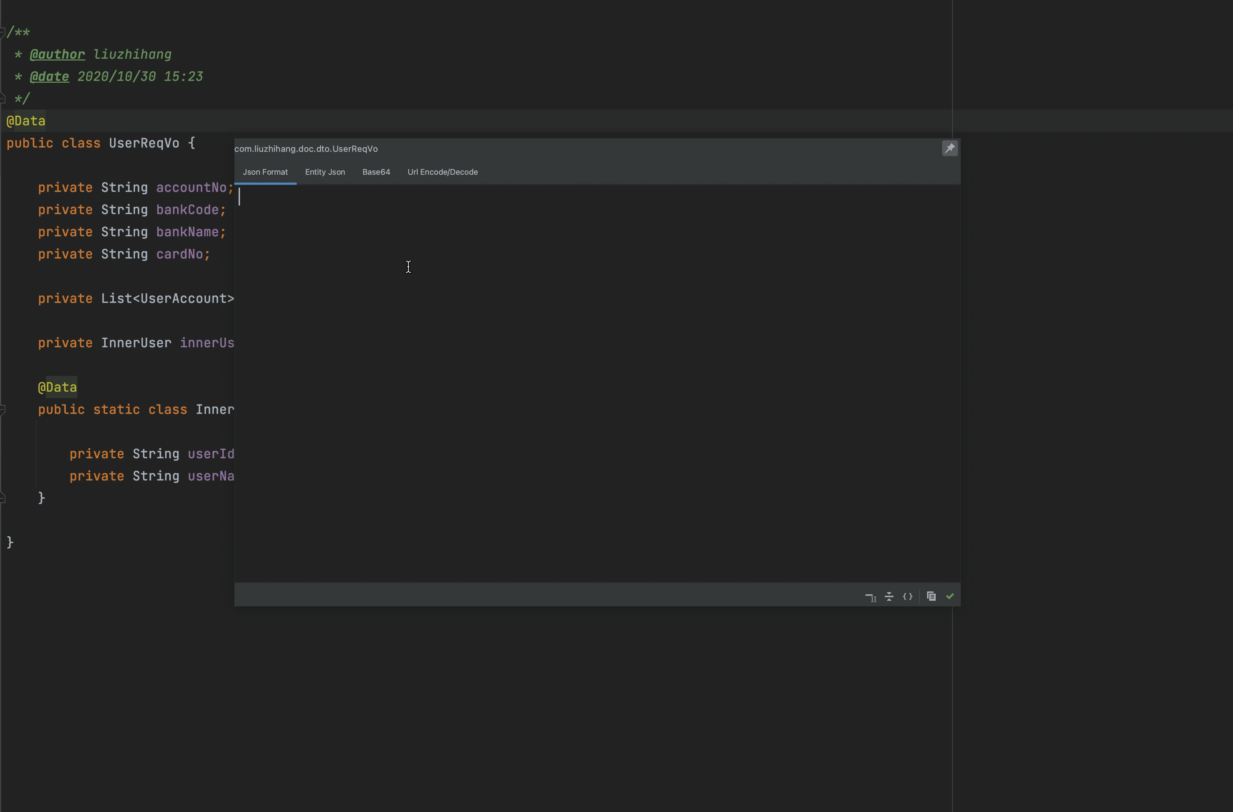Screen dimensions: 1233x812
Task: Click the @author Javadoc tag
Action: tap(57, 54)
